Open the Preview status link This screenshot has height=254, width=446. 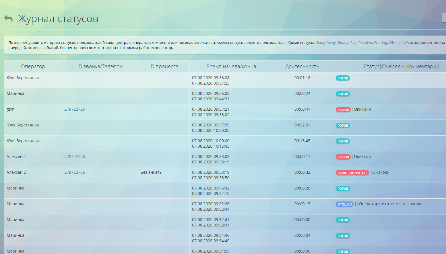pos(365,42)
